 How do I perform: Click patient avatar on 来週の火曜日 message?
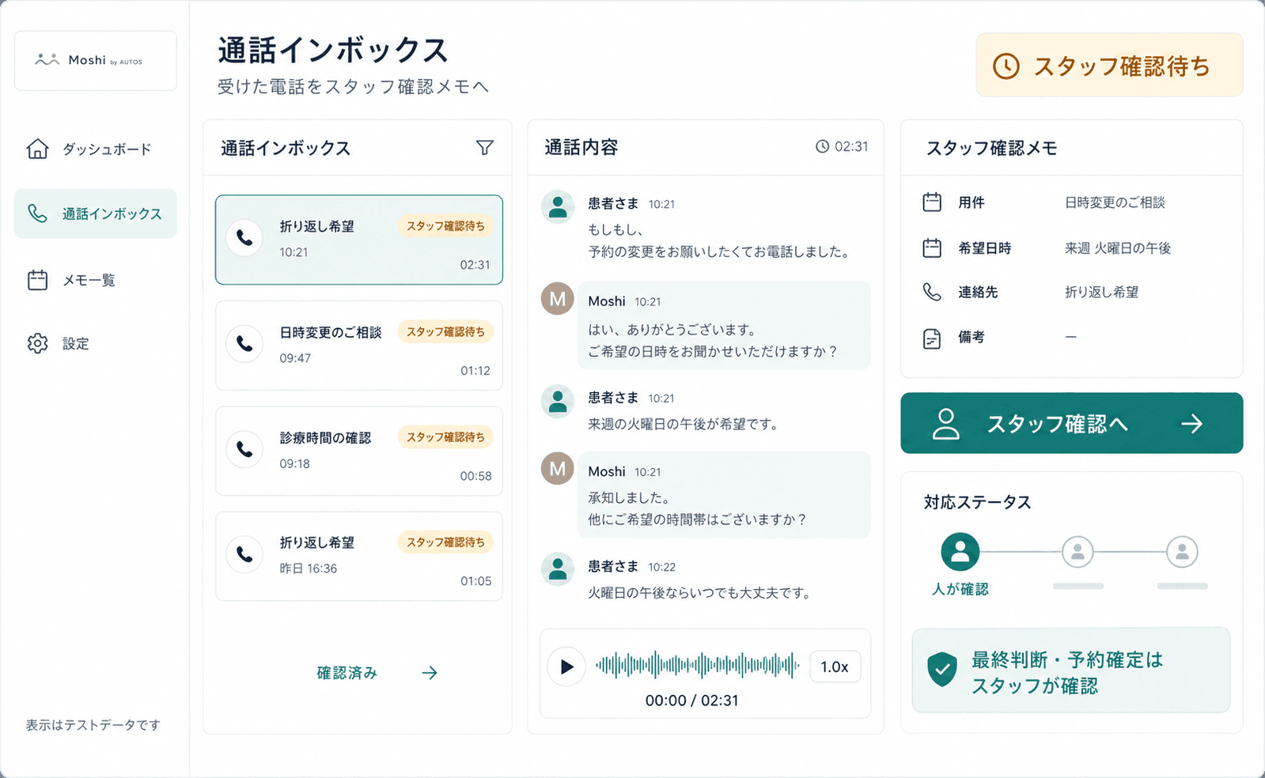click(x=558, y=401)
